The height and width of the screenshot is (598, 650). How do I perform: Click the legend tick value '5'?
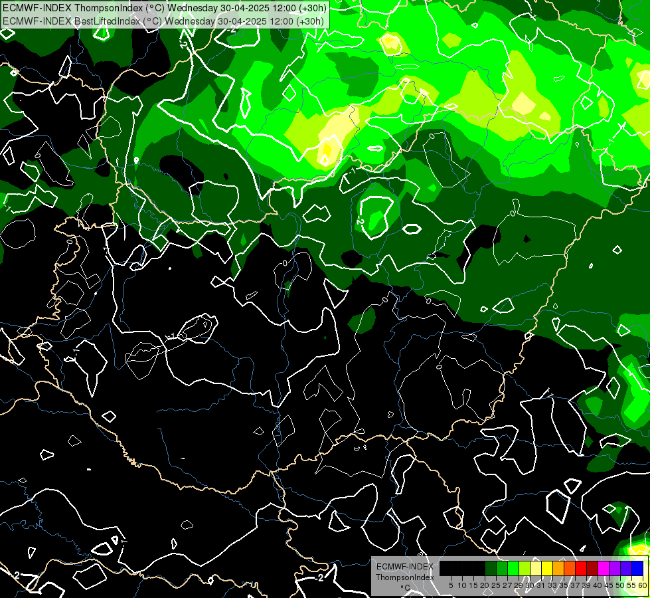(x=451, y=585)
